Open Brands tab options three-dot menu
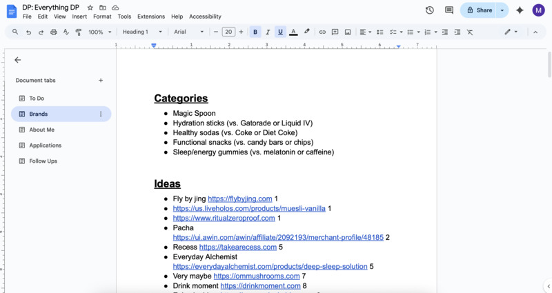This screenshot has height=293, width=552. [101, 114]
